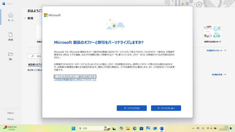Select the ホーム icon in Word sidebar
This screenshot has height=132, width=235.
click(11, 17)
